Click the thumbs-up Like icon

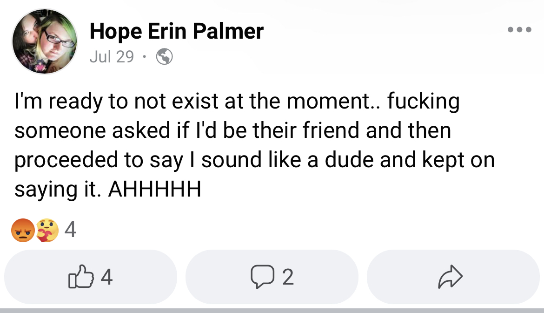tap(81, 277)
